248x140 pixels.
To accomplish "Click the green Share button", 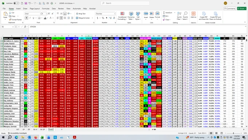I will (x=242, y=8).
